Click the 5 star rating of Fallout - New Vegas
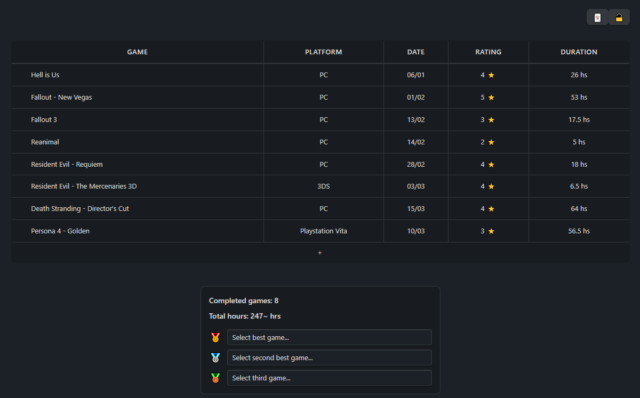Viewport: 640px width, 398px height. coord(489,98)
